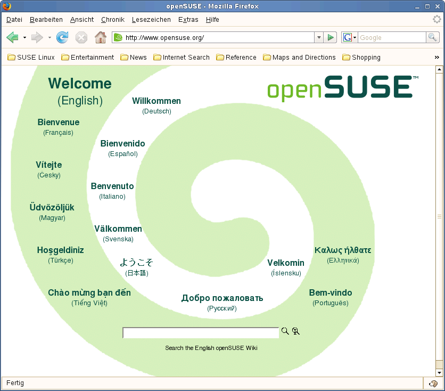Click the Japanese ようこそ link
This screenshot has width=445, height=391.
click(x=136, y=267)
